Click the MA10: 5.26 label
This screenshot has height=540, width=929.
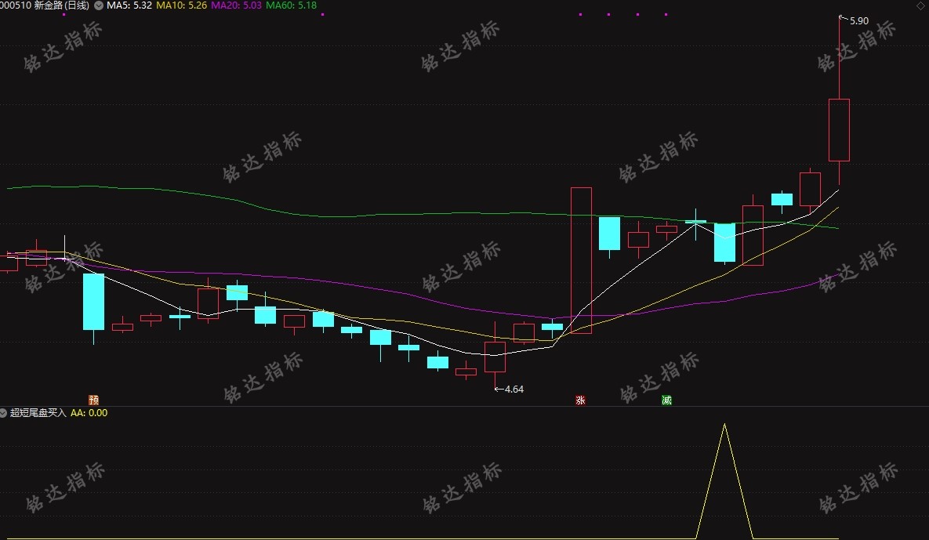pos(181,5)
